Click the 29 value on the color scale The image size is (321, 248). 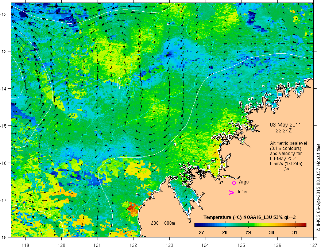pyautogui.click(x=248, y=232)
